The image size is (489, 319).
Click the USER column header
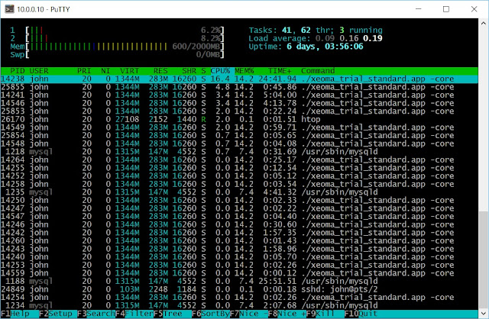point(39,71)
